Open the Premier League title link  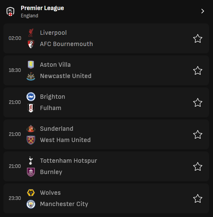click(x=42, y=8)
